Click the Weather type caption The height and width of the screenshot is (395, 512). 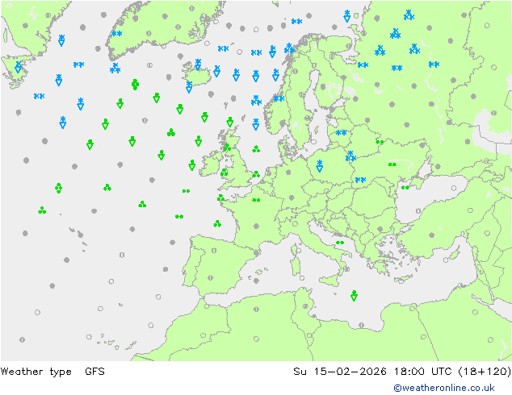click(x=36, y=372)
